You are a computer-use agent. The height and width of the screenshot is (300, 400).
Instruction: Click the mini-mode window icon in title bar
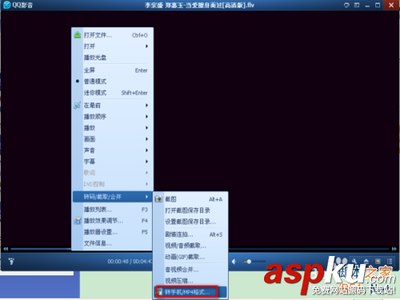357,5
